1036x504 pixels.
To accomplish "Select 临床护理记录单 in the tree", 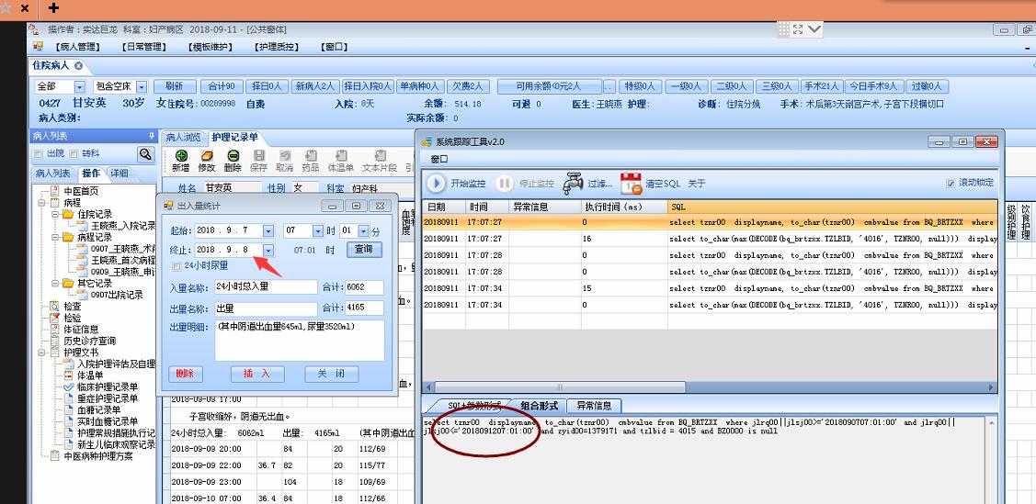I will point(107,387).
